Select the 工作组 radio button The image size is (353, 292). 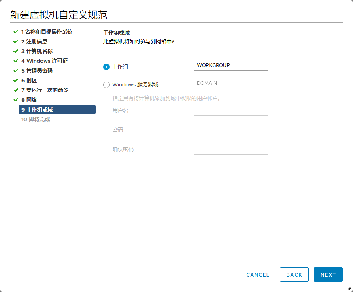click(106, 67)
